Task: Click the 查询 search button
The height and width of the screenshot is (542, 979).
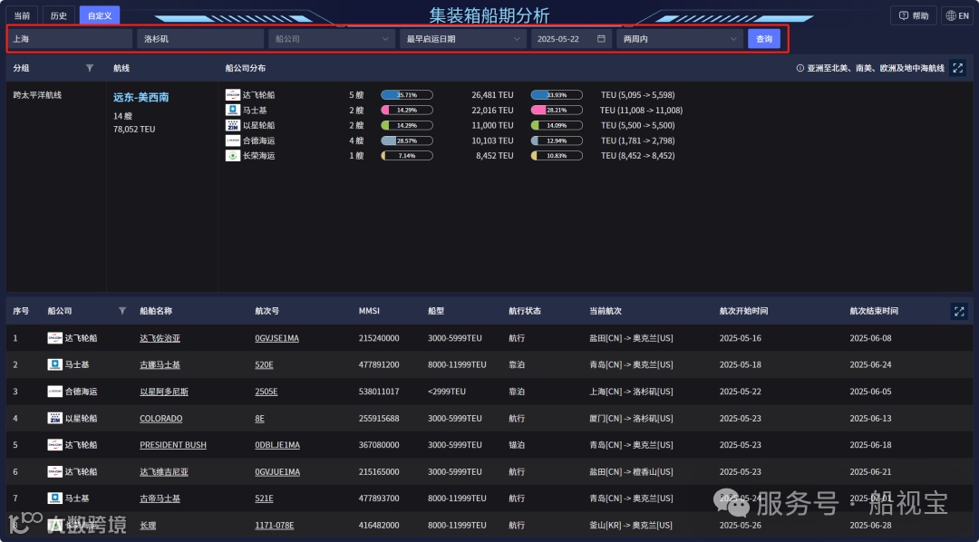Action: 764,39
